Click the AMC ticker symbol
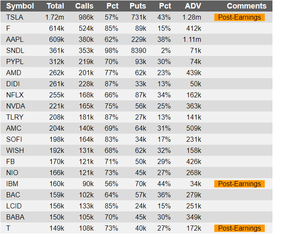The image size is (287, 237). tap(14, 128)
